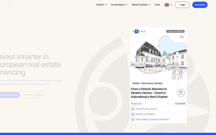This screenshot has height=135, width=216.
Task: Click the Project size label
Action: pos(136,103)
